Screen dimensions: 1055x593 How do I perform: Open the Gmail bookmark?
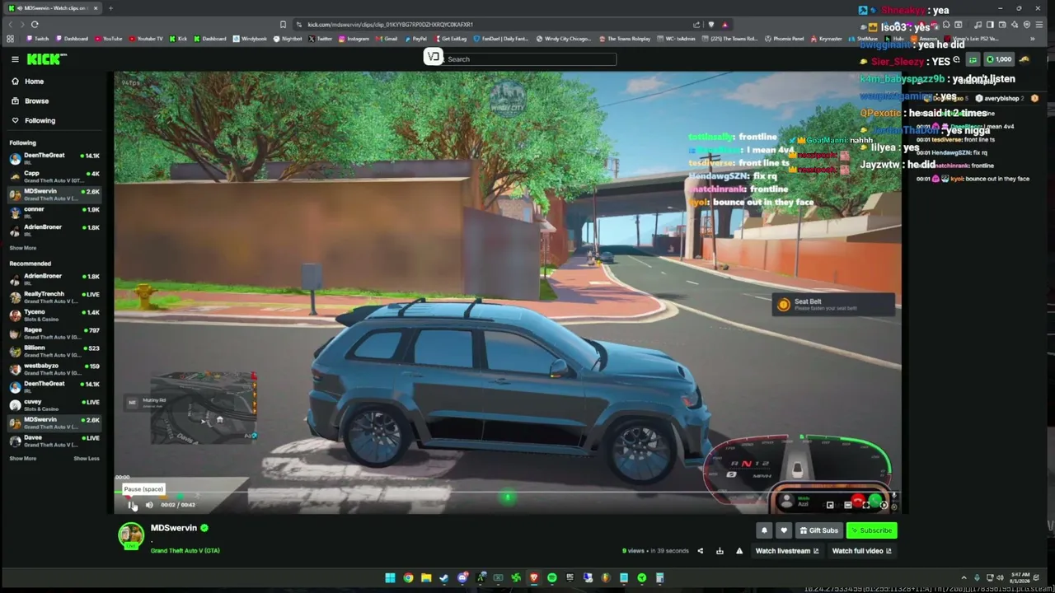(x=386, y=39)
